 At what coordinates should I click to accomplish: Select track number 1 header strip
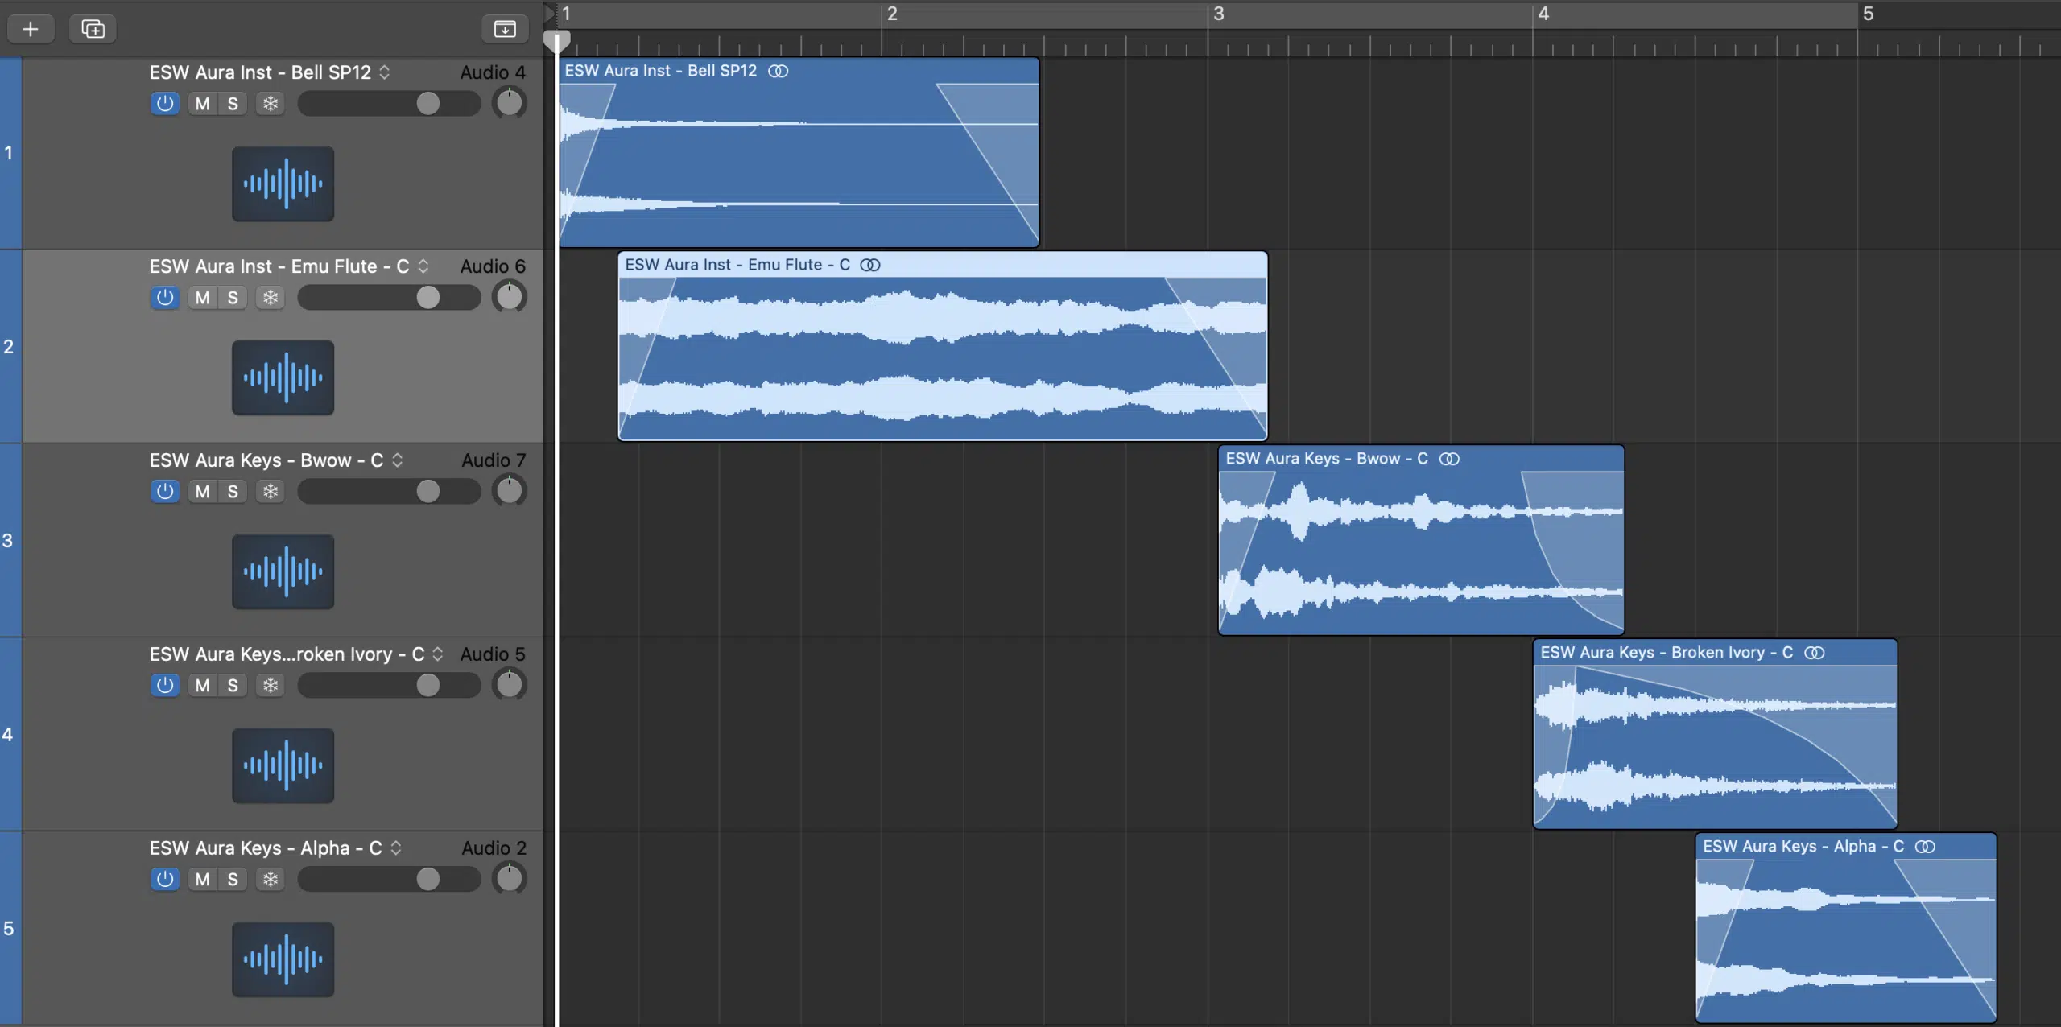pos(10,153)
